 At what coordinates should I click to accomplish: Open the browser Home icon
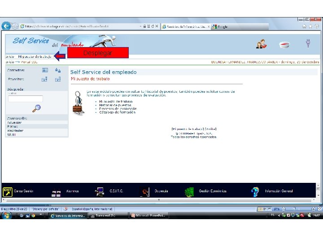[x=304, y=26]
